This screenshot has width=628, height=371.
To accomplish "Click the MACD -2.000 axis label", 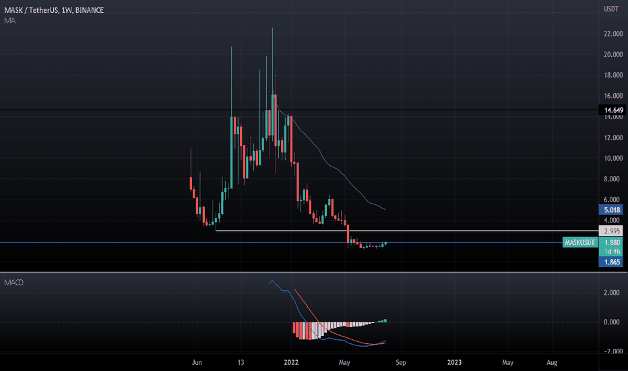I will point(613,351).
